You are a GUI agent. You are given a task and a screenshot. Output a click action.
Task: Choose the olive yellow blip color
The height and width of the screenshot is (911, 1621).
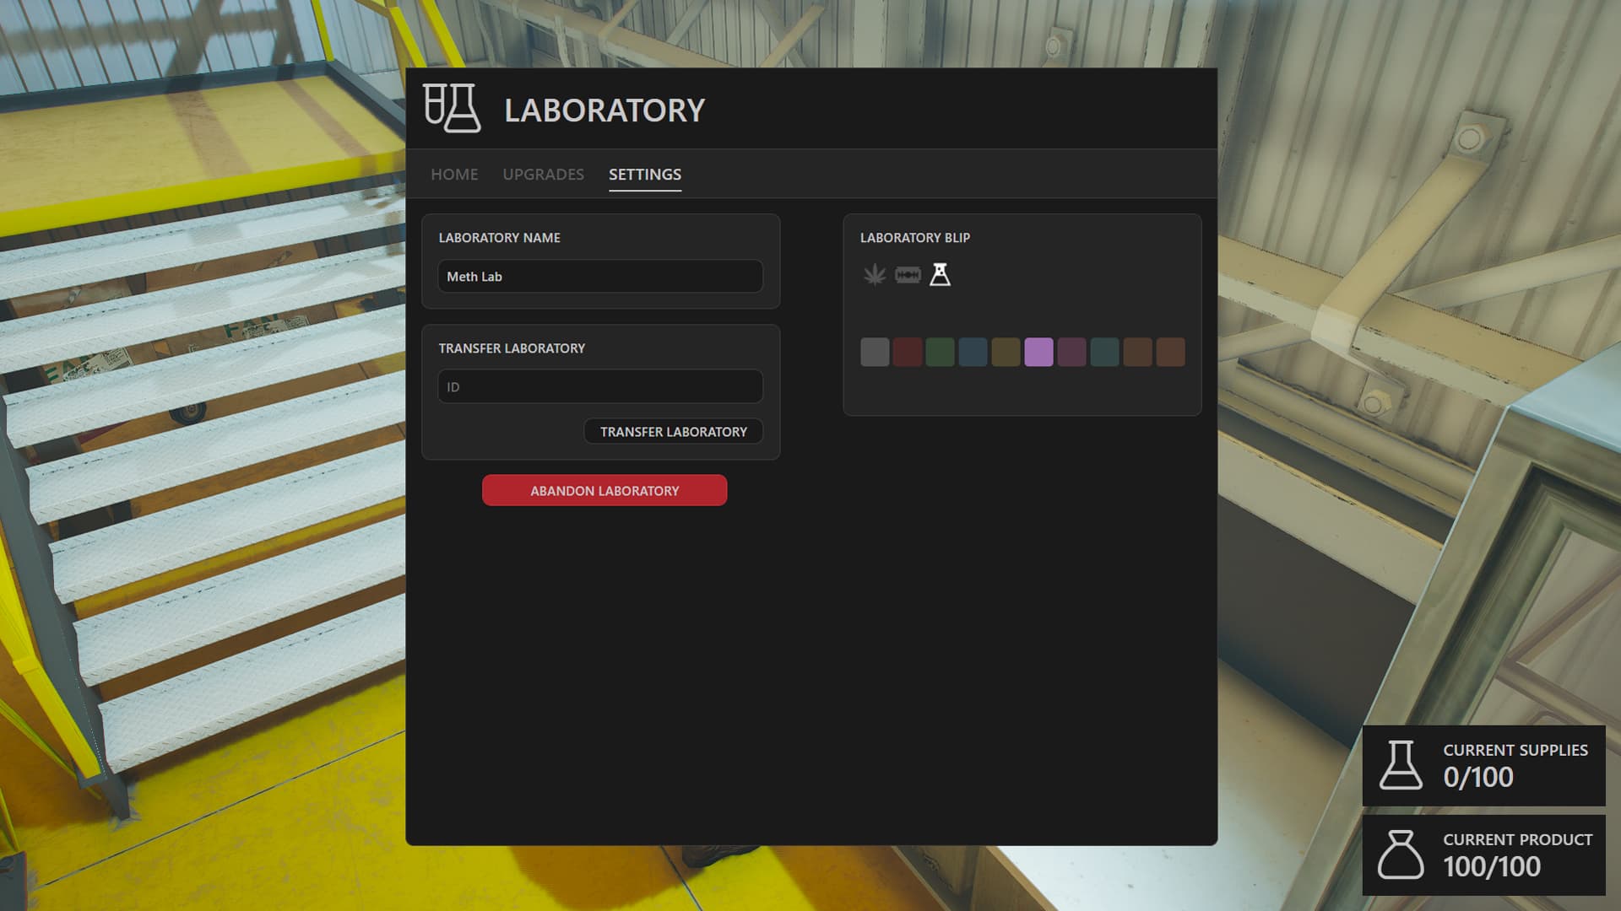point(1006,352)
